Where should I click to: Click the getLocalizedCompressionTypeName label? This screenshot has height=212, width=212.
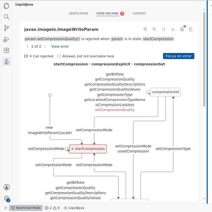115,100
